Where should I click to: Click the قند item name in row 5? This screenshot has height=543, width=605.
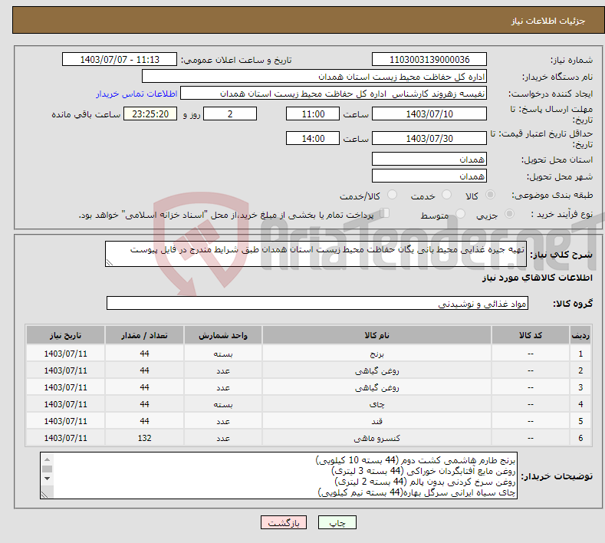[x=376, y=421]
